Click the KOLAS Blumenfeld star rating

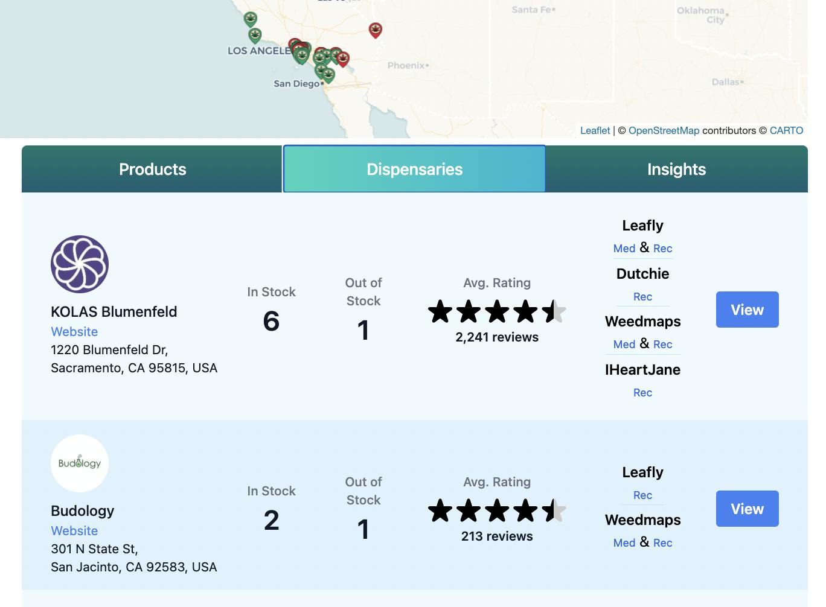(x=497, y=312)
